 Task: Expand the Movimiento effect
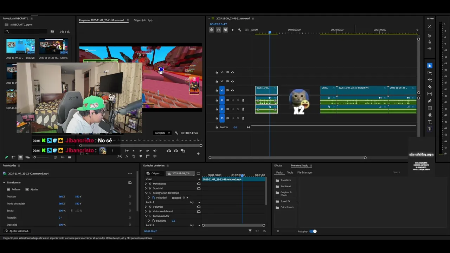pyautogui.click(x=146, y=184)
